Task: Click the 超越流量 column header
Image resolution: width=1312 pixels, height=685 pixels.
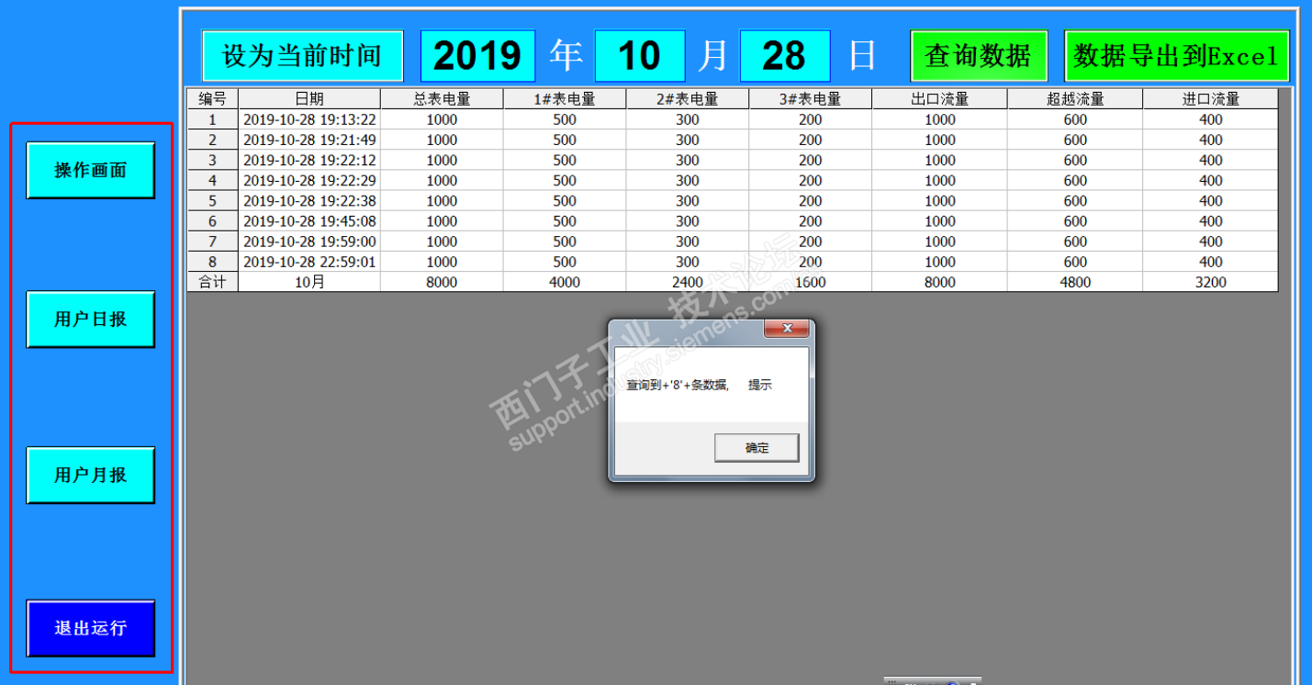Action: 1075,99
